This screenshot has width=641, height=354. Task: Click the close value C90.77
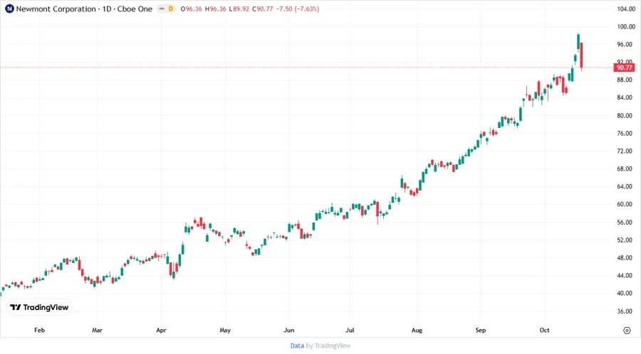tap(262, 9)
